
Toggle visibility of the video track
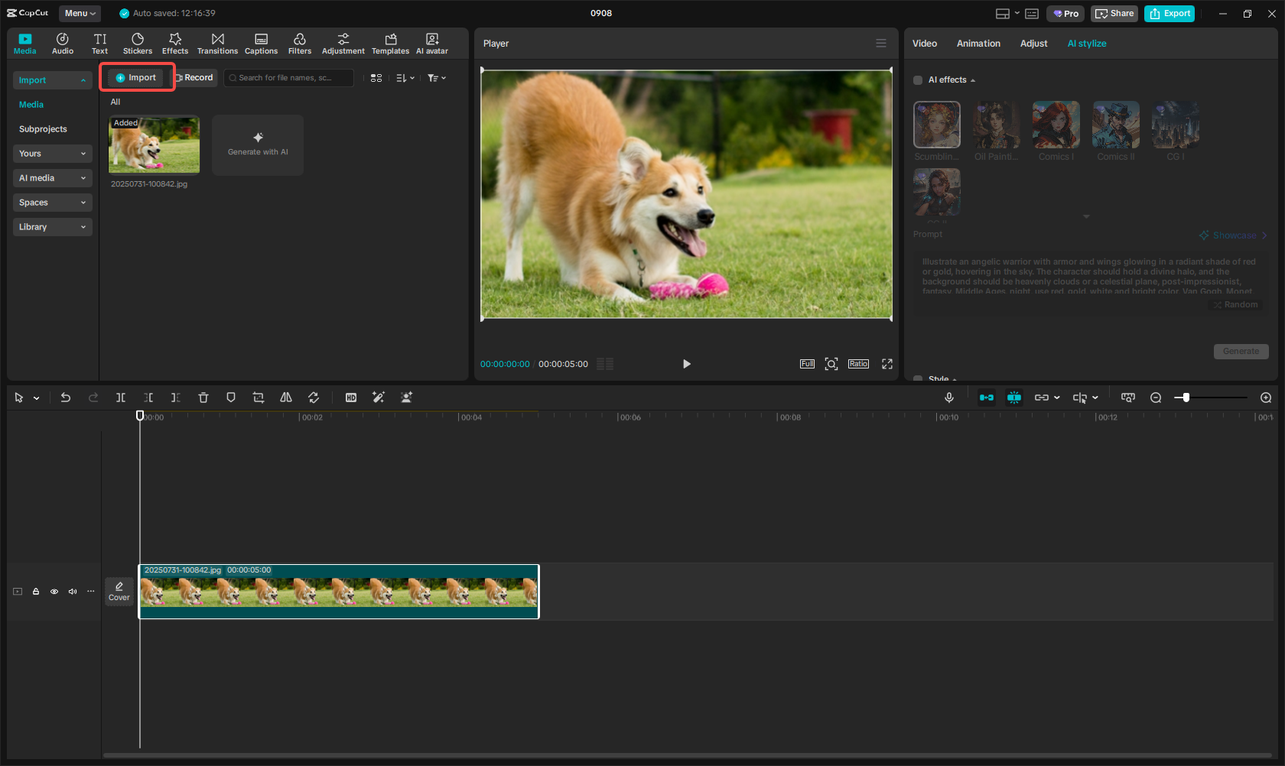[54, 592]
